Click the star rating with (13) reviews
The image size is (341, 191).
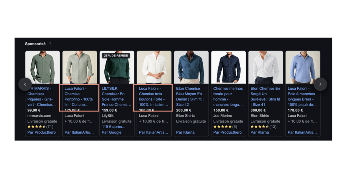263,127
